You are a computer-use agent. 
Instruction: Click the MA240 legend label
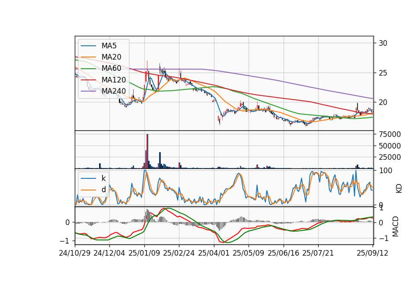(114, 91)
